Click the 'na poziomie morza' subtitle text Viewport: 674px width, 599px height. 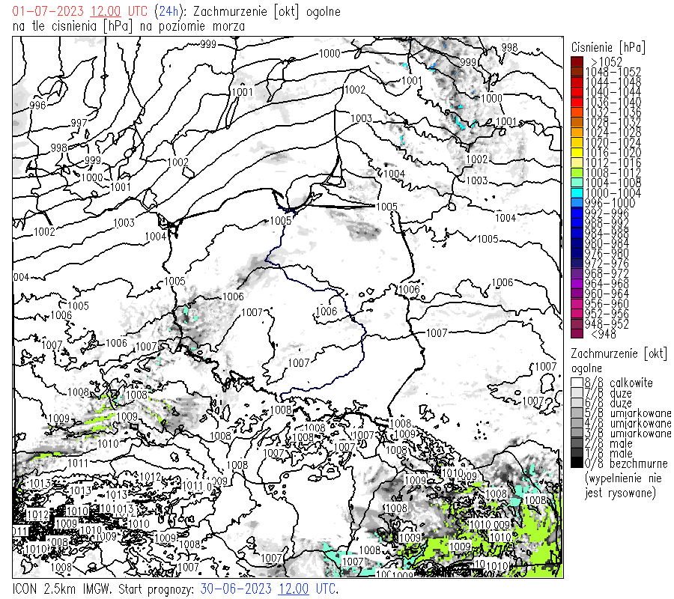(x=192, y=26)
